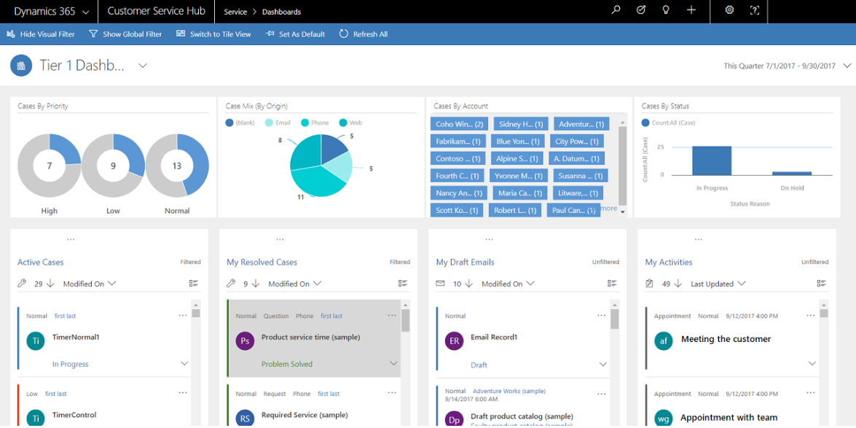
Task: Open more options for Email Record1 card
Action: (601, 316)
